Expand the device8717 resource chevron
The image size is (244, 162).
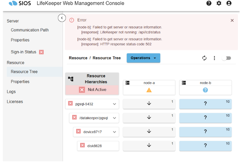point(114,132)
